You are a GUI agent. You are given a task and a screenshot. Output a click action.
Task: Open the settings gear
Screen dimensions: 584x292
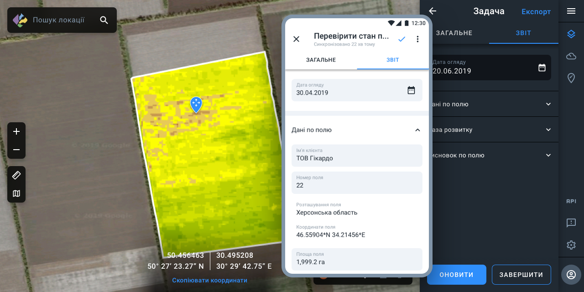[571, 245]
